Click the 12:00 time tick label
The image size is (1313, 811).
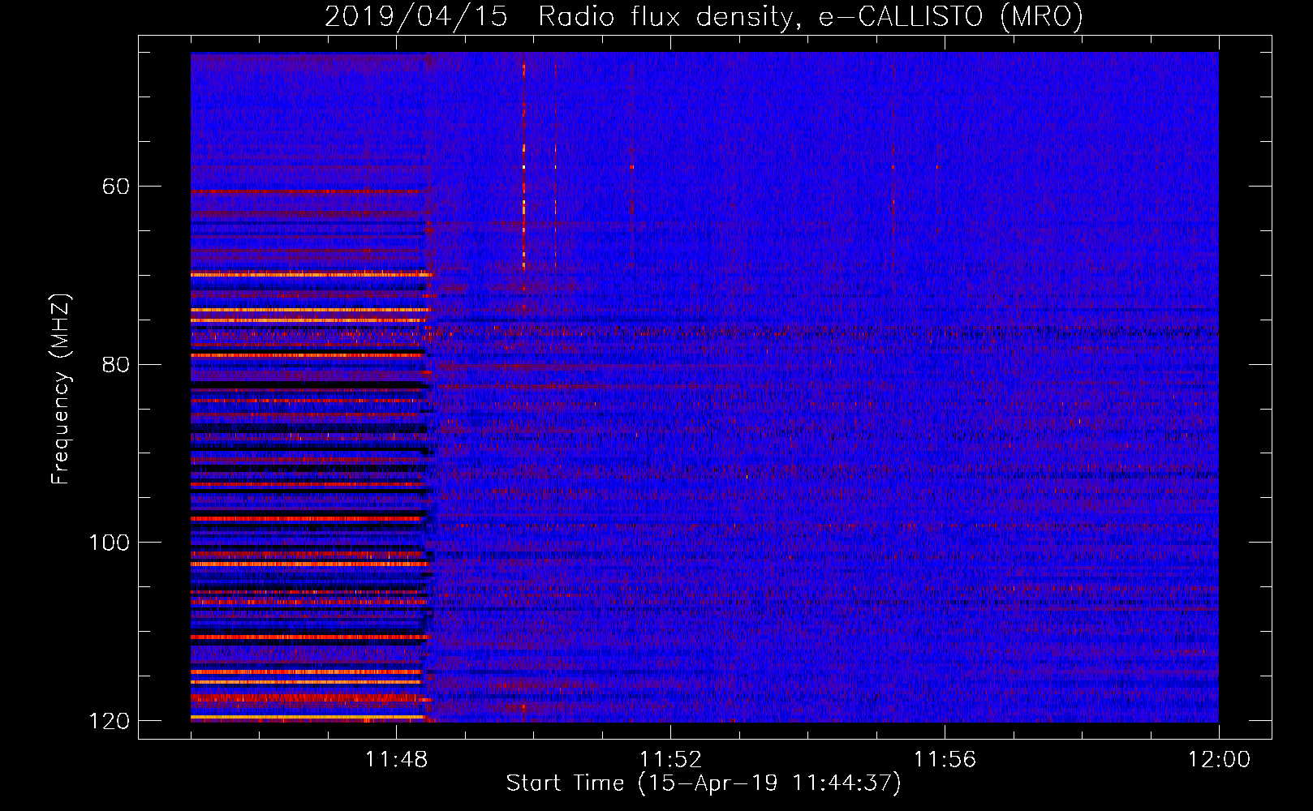click(1219, 760)
